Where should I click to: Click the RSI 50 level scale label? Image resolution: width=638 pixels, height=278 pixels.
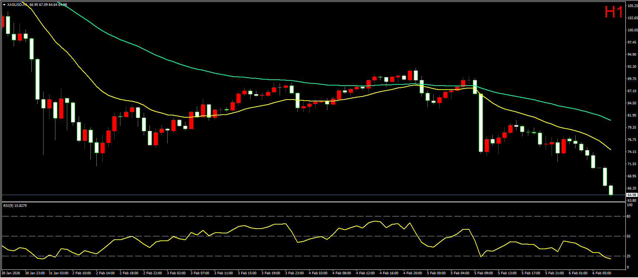[x=628, y=236]
